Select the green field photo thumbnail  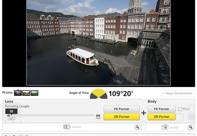pos(35,93)
